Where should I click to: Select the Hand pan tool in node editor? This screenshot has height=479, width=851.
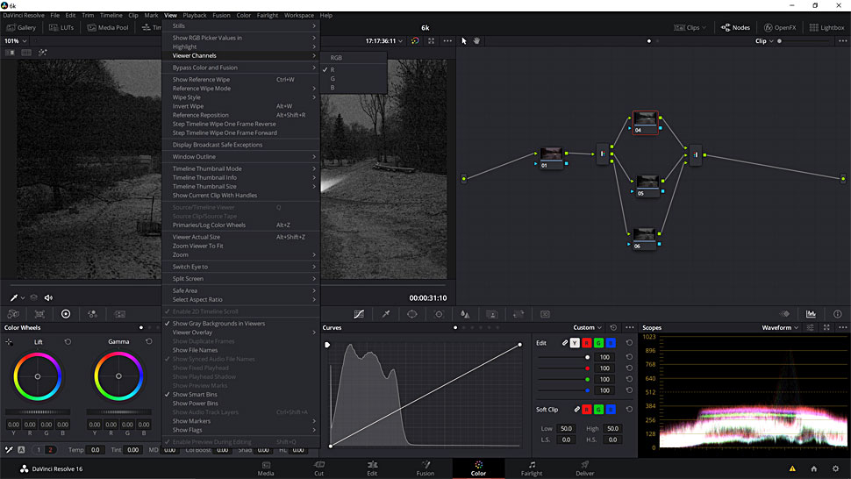[x=476, y=40]
